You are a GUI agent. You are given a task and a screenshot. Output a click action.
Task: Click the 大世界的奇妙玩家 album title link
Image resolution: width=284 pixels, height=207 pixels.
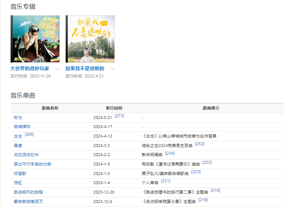pos(30,68)
